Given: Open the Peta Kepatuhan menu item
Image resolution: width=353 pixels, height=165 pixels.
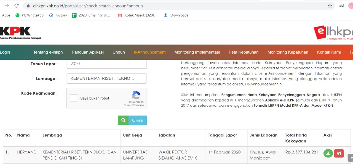Looking at the screenshot, I should pyautogui.click(x=244, y=52).
